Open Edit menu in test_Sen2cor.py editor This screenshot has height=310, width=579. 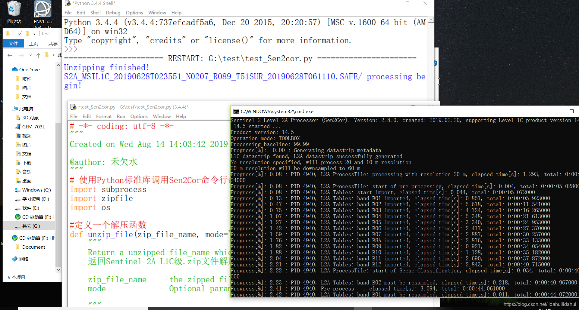point(87,116)
